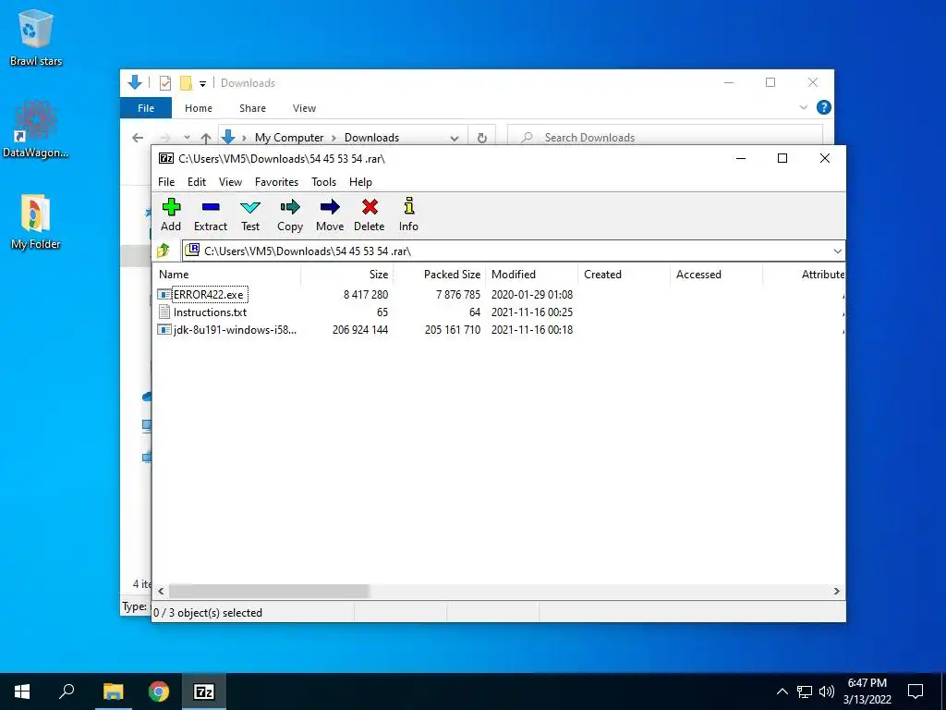
Task: Switch to File Explorer in taskbar
Action: coord(113,692)
